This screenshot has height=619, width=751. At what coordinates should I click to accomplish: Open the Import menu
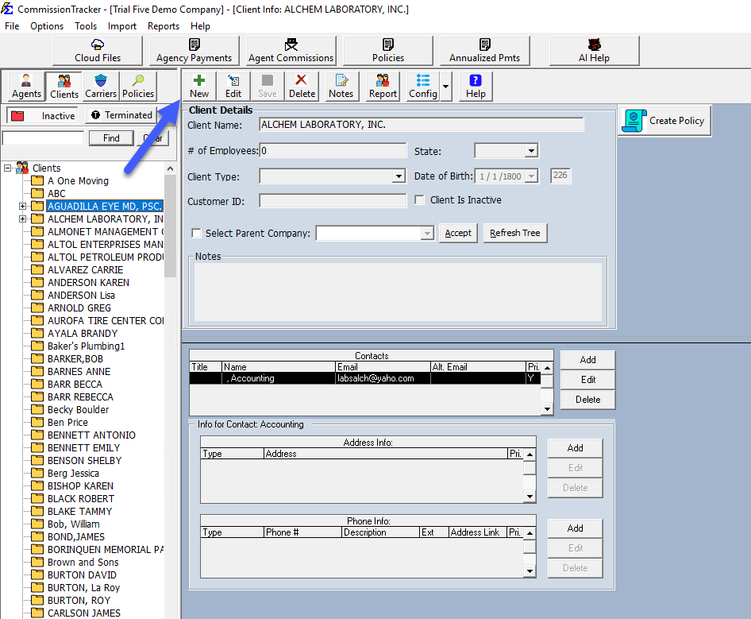coord(121,25)
